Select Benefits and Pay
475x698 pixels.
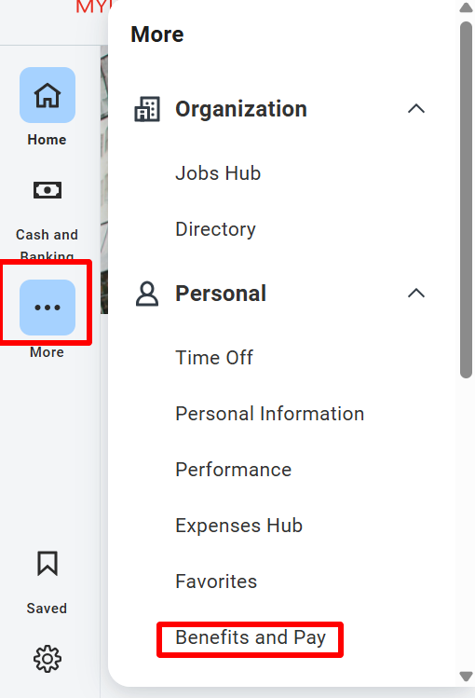pyautogui.click(x=251, y=637)
